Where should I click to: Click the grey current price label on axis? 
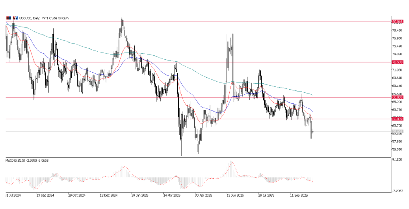pos(397,132)
